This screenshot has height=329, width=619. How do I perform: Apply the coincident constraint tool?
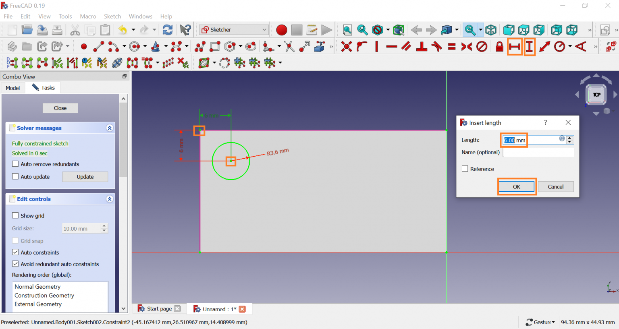click(x=346, y=47)
